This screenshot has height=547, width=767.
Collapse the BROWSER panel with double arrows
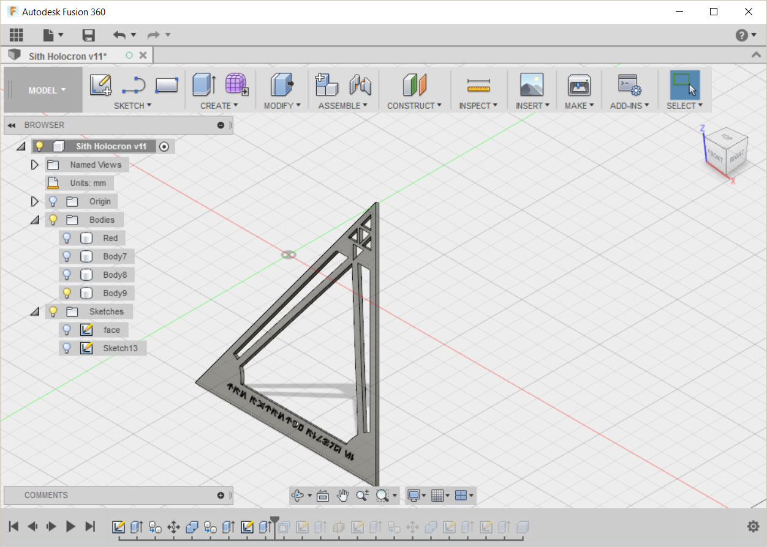11,125
